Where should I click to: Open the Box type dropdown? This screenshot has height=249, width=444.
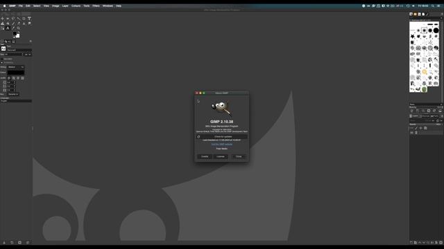coord(13,94)
